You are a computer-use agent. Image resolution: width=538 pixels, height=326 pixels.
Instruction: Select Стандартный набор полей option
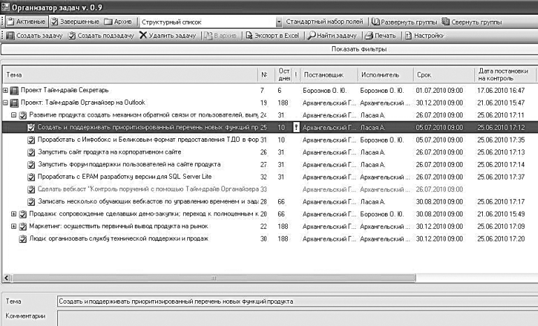(324, 22)
